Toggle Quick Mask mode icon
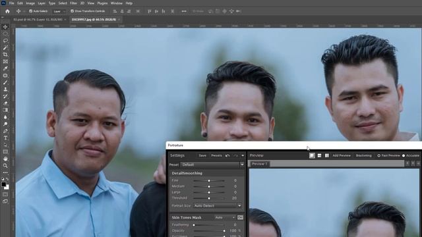 [x=5, y=194]
